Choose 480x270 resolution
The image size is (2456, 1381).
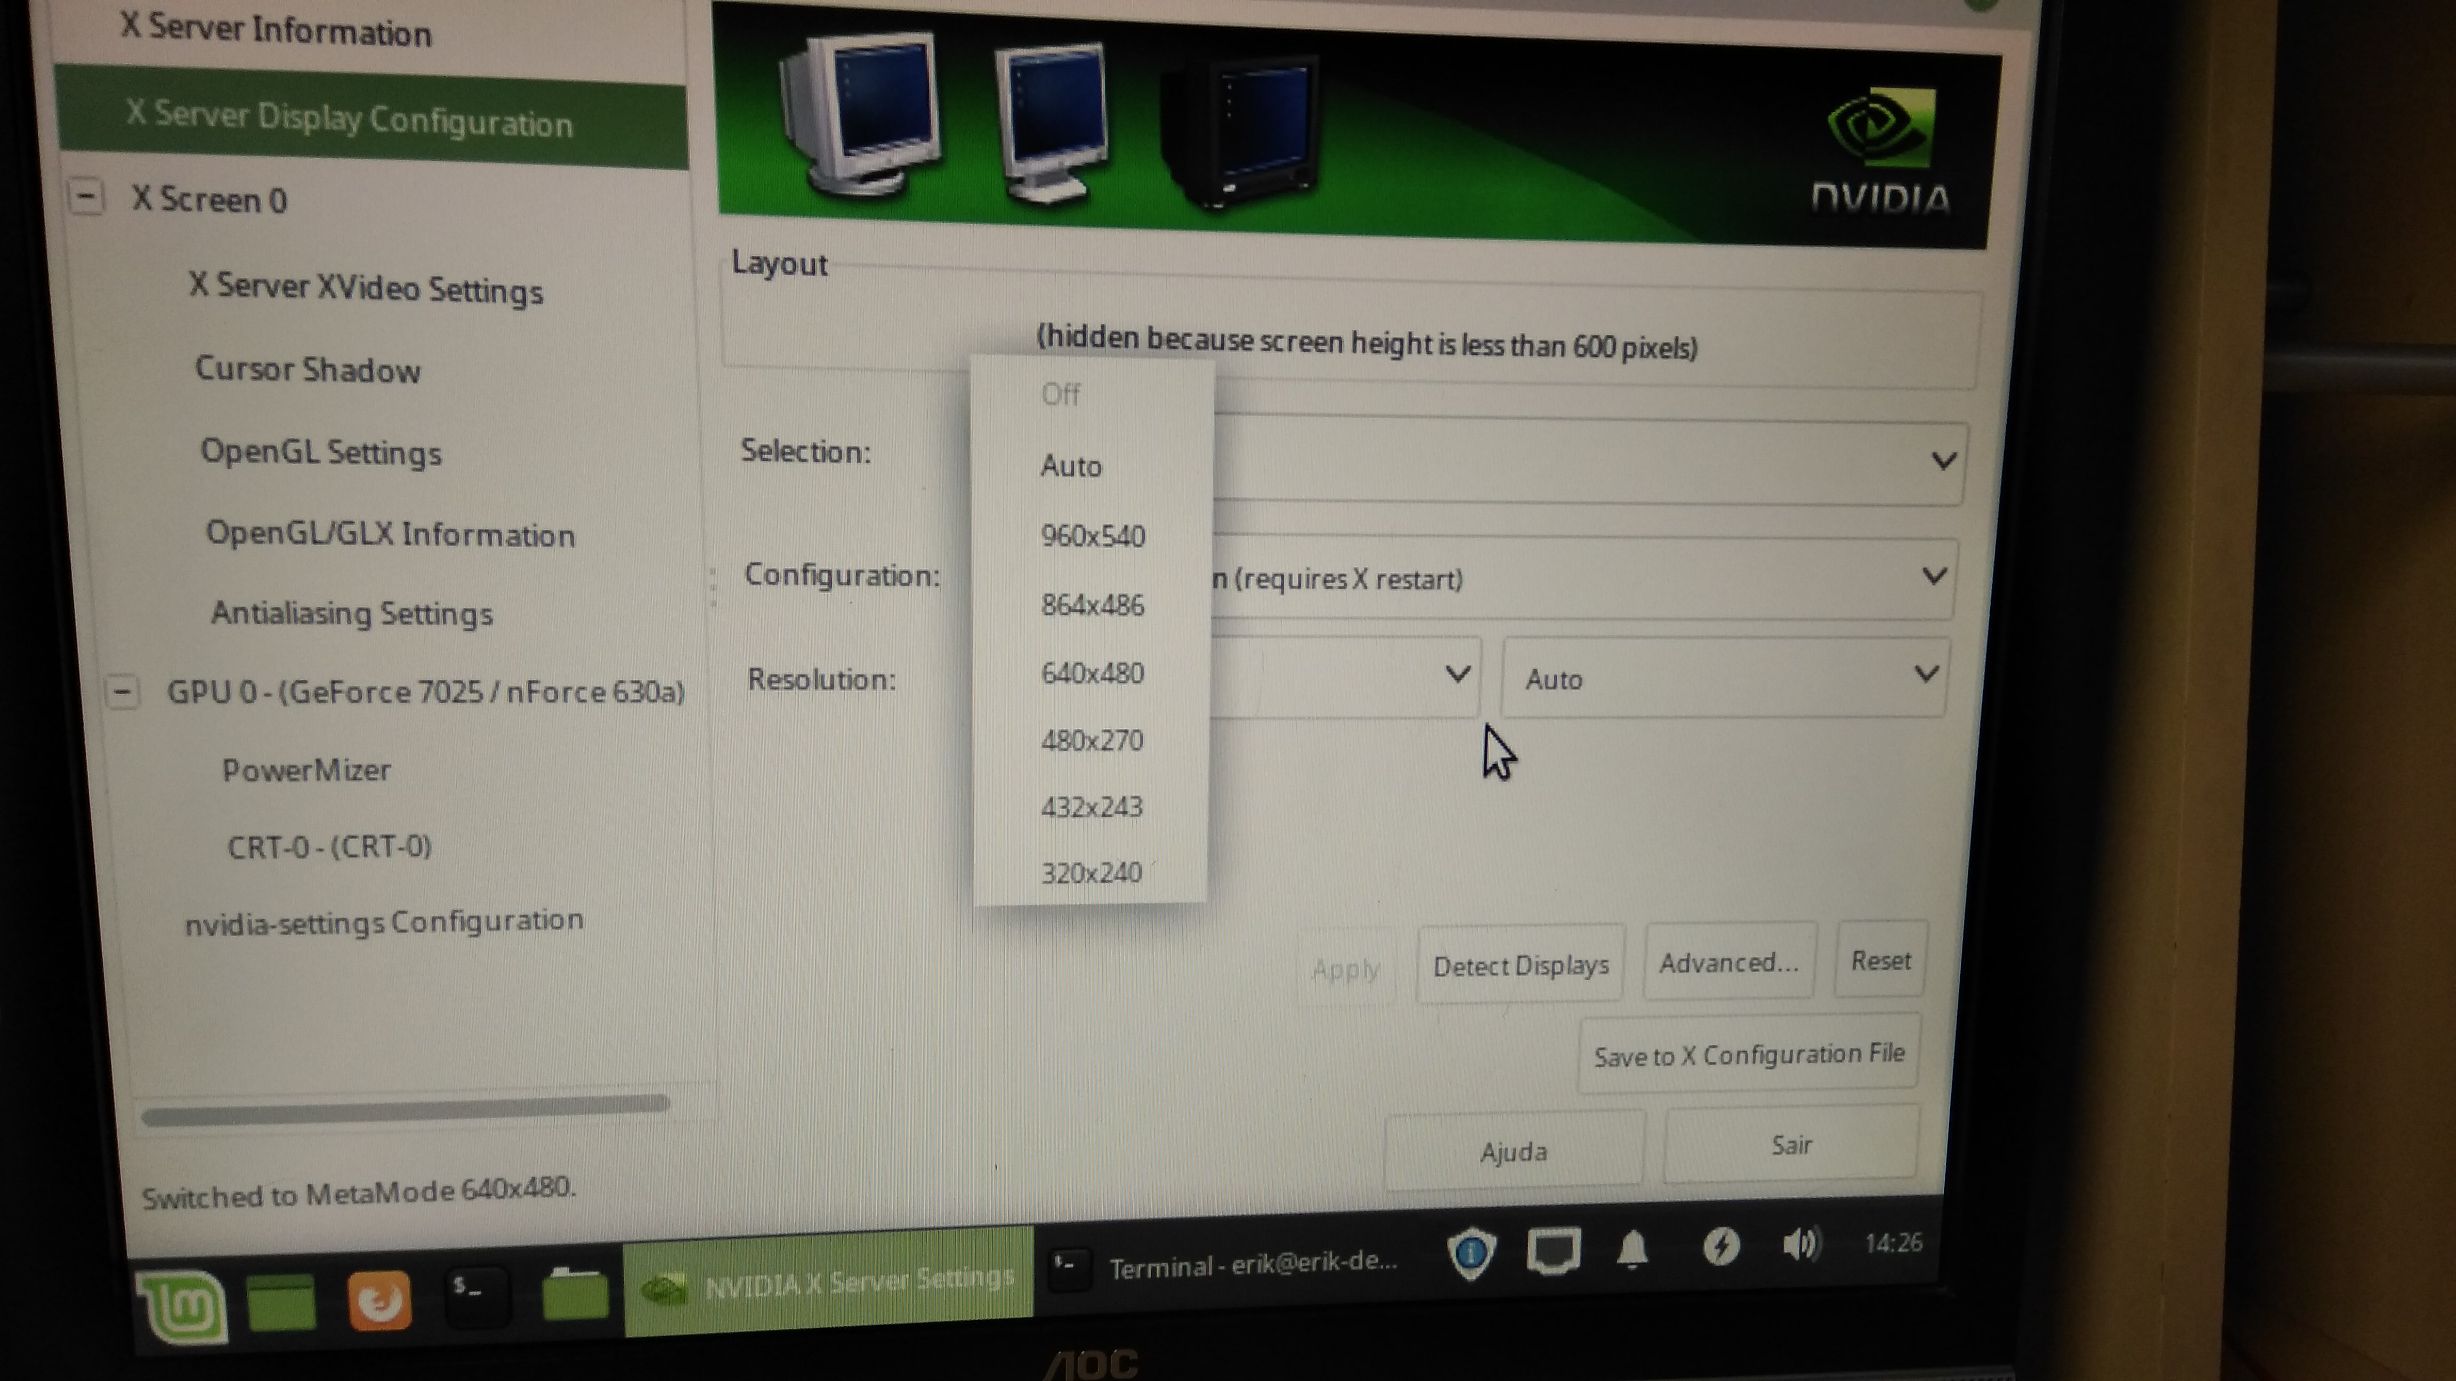pyautogui.click(x=1090, y=741)
